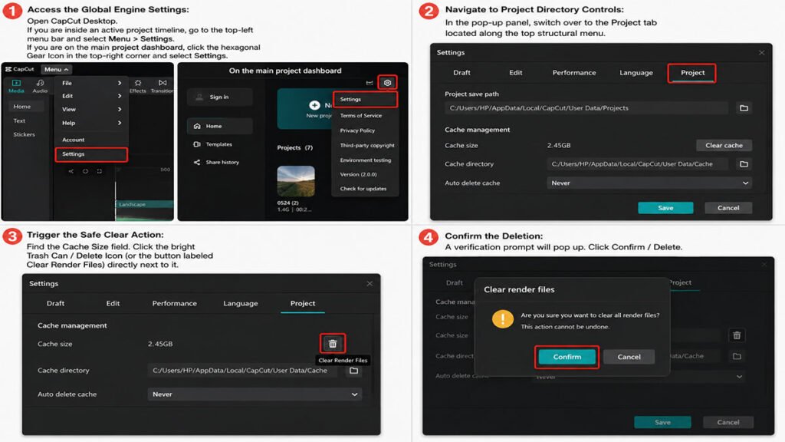Viewport: 785px width, 442px height.
Task: Expand the View submenu
Action: (91, 109)
